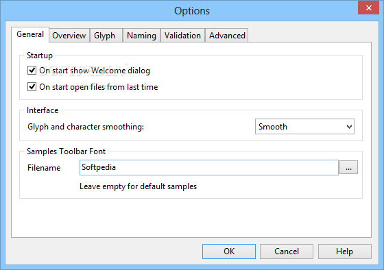Click the 'Options' window title
The image size is (384, 270).
point(192,11)
